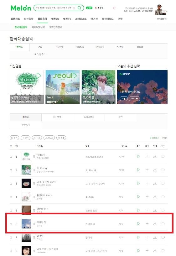Image resolution: width=176 pixels, height=256 pixels.
Task: Go to next banner using arrow
Action: pyautogui.click(x=166, y=11)
